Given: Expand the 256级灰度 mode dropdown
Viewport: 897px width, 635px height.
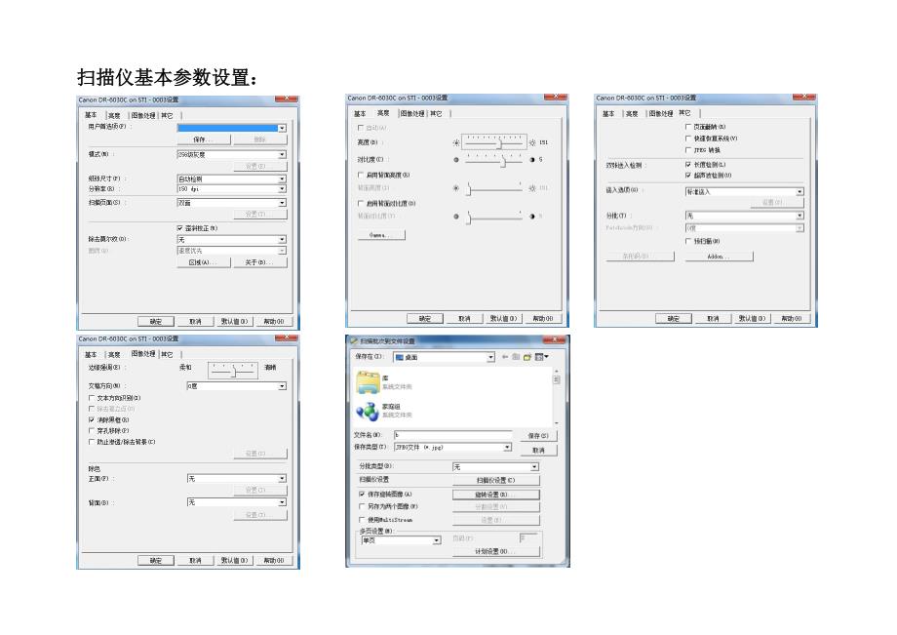Looking at the screenshot, I should [282, 154].
